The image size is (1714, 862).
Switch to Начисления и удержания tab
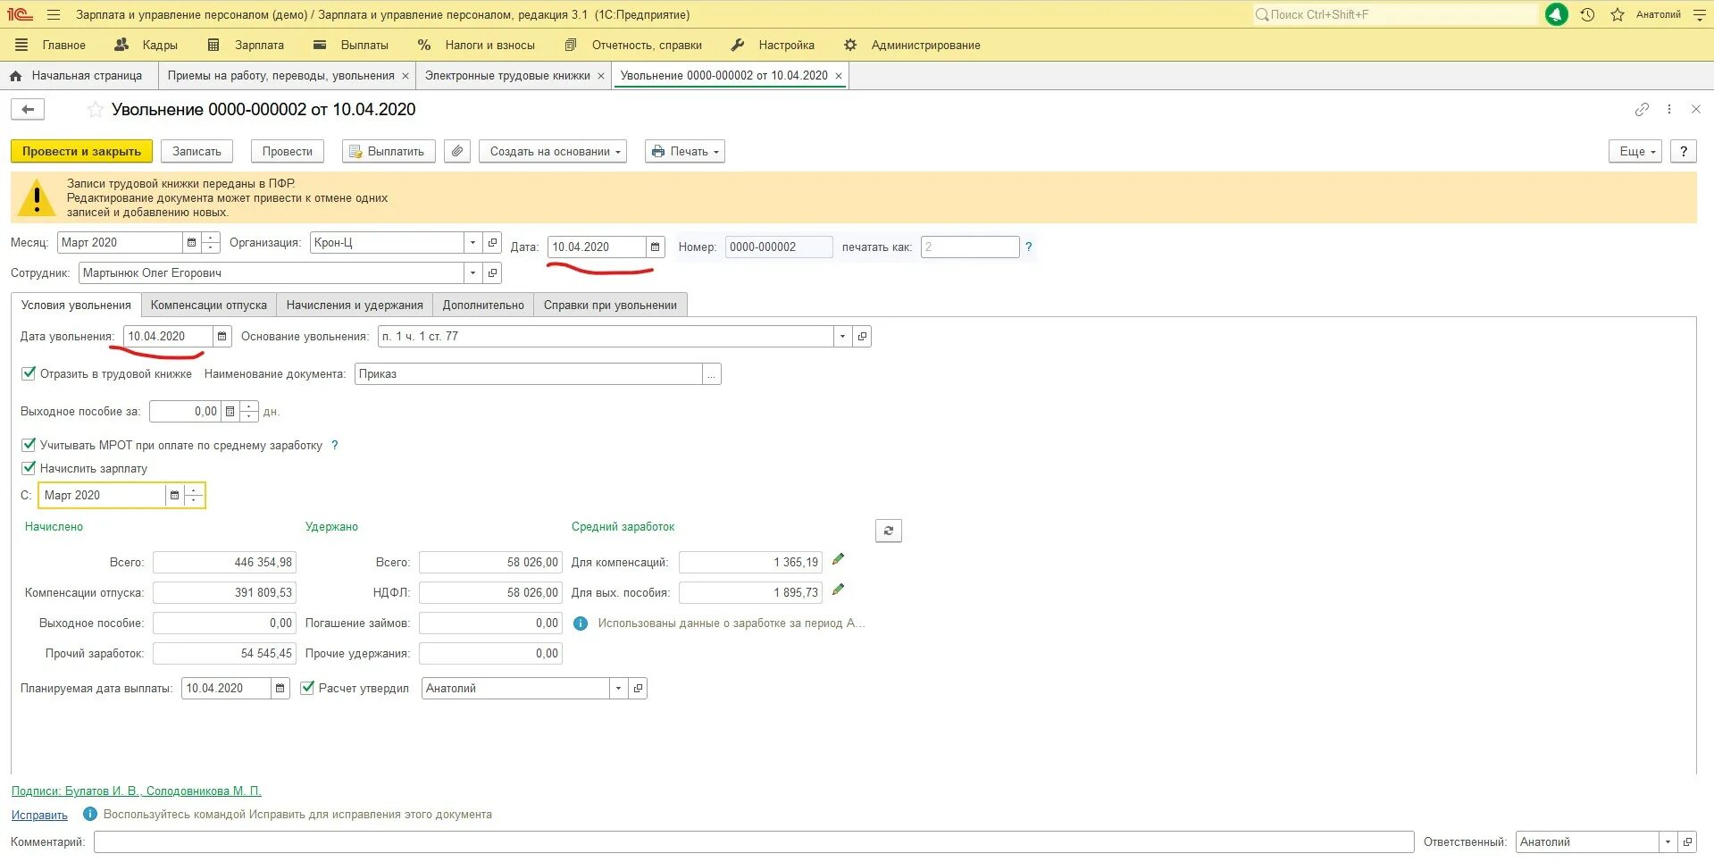[355, 305]
